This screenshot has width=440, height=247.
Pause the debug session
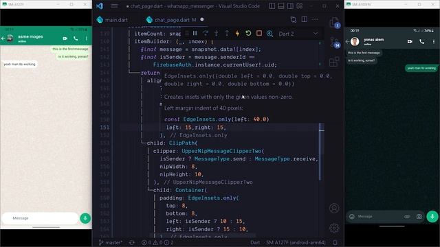[x=195, y=34]
